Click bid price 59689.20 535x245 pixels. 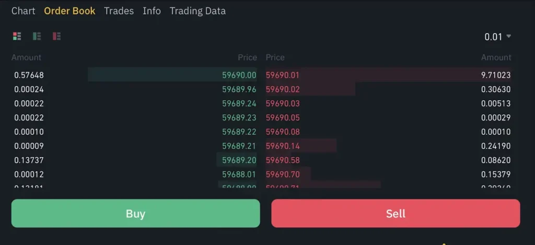tap(239, 160)
